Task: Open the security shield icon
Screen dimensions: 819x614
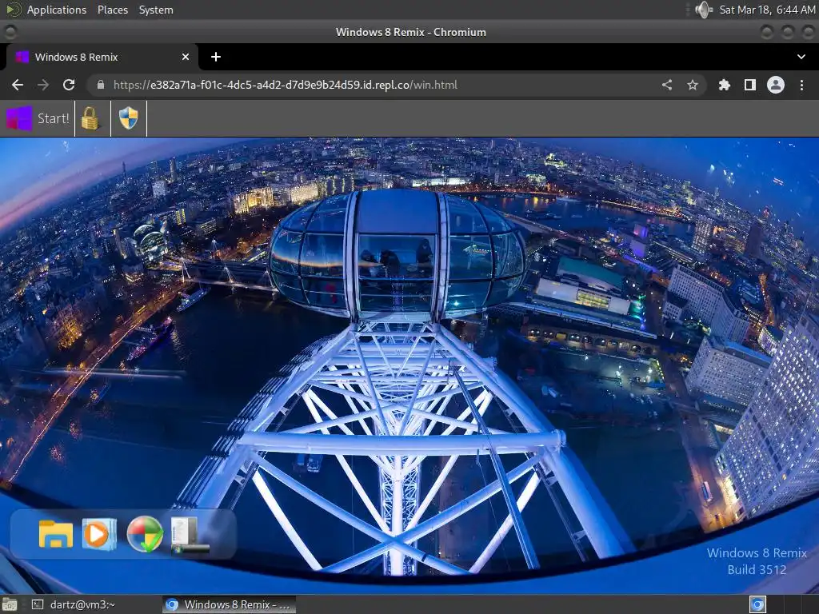Action: click(x=129, y=118)
